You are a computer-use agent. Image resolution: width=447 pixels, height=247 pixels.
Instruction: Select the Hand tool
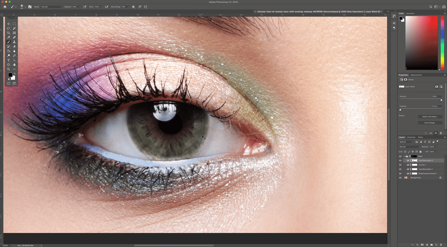(14, 65)
